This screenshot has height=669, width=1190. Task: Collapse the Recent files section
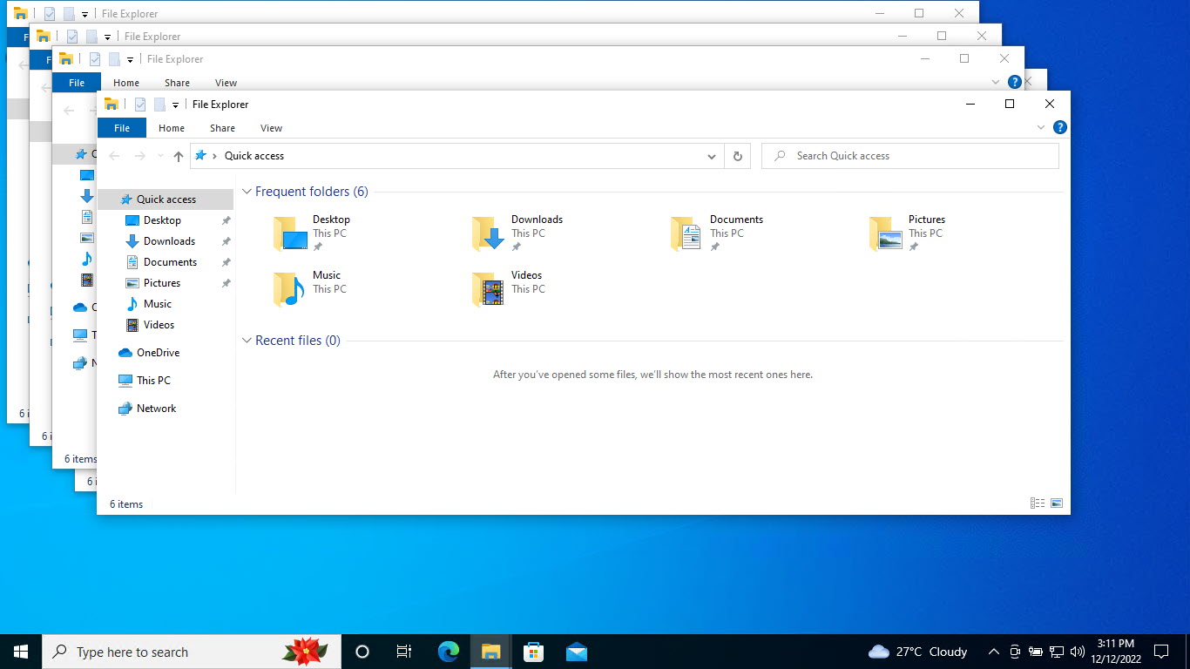(246, 341)
